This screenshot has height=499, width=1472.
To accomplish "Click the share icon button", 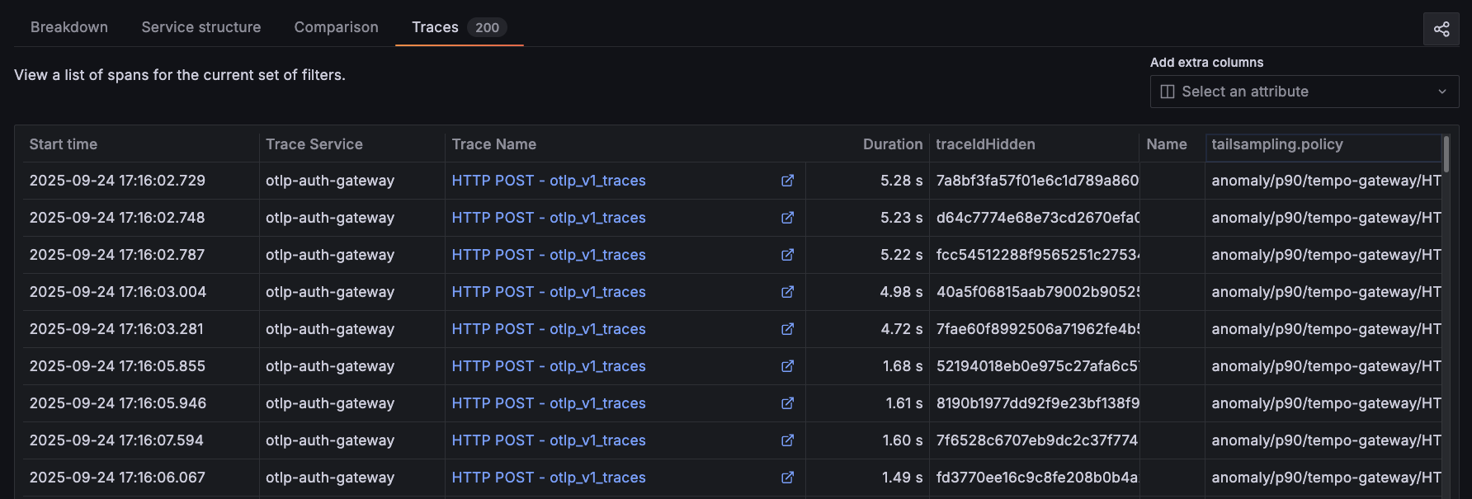I will (x=1441, y=29).
